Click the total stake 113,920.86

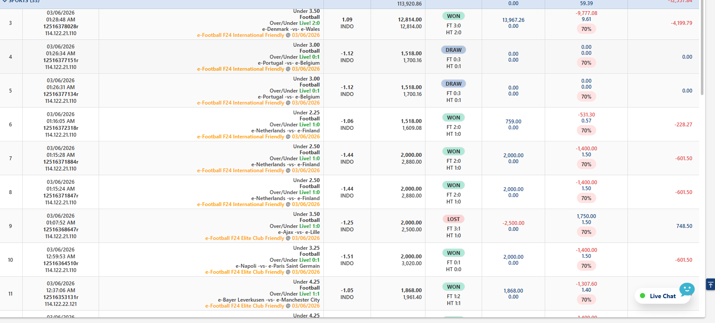[x=409, y=3]
